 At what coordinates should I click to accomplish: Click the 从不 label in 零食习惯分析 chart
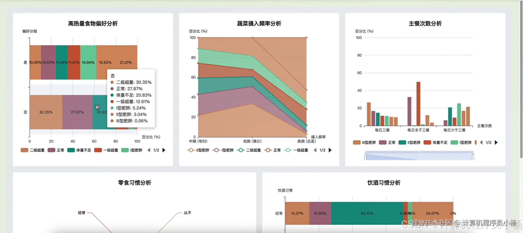(188, 213)
